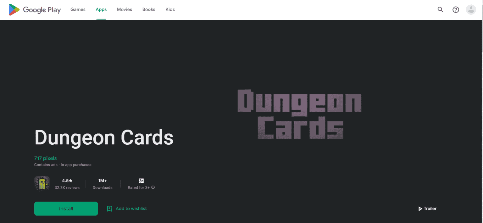Open the Books tab
Screen dimensions: 483x223
pyautogui.click(x=149, y=9)
